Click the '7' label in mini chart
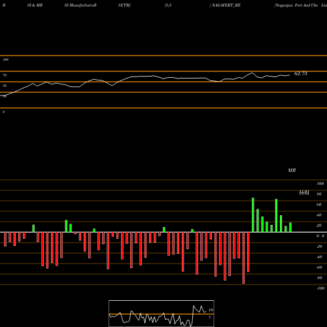This screenshot has height=327, width=327. coord(210,318)
